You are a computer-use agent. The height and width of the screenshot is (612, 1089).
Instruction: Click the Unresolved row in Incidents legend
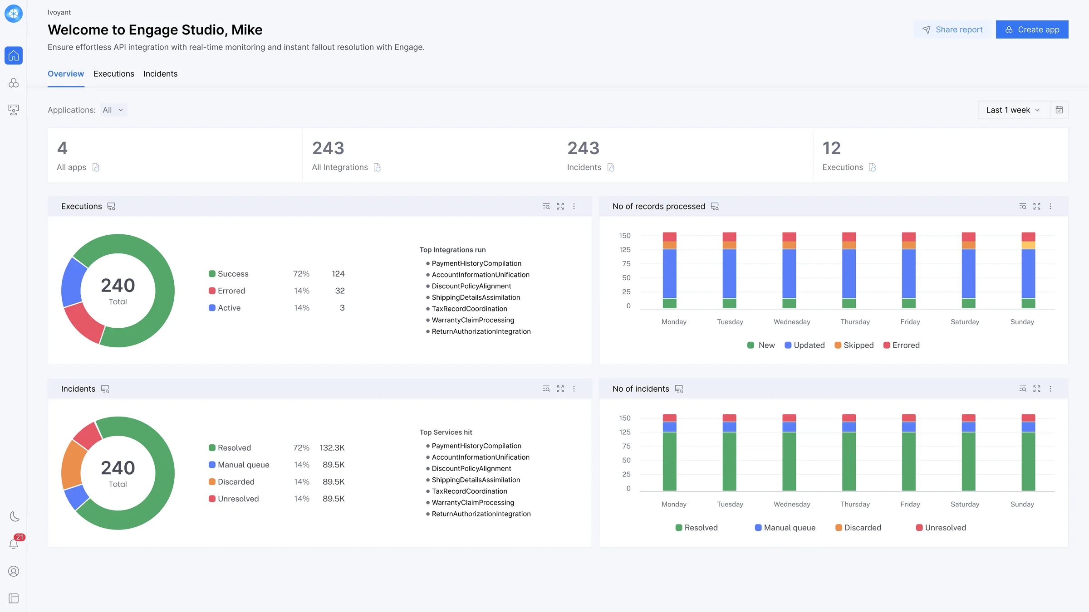point(276,499)
